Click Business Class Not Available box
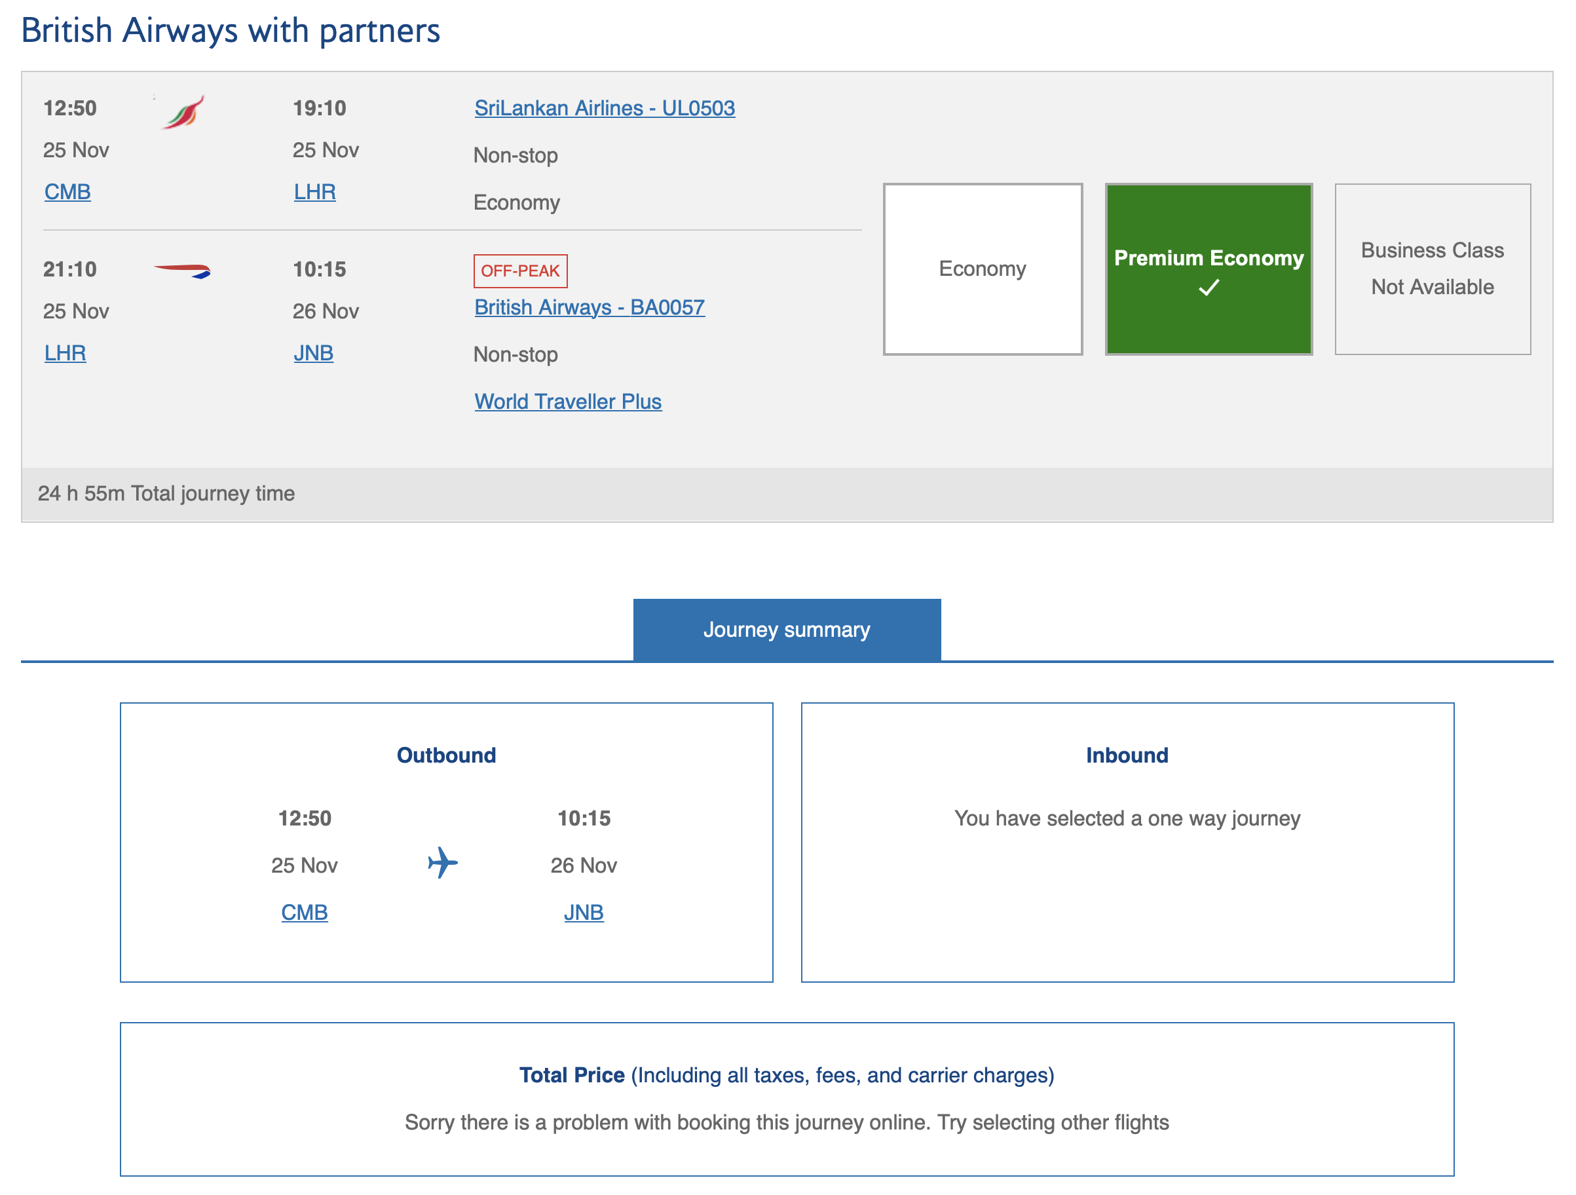Viewport: 1576px width, 1195px height. [1432, 269]
